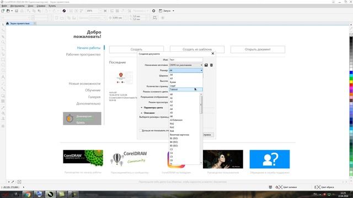
Task: Open 'Новые возможности' section
Action: pos(84,84)
